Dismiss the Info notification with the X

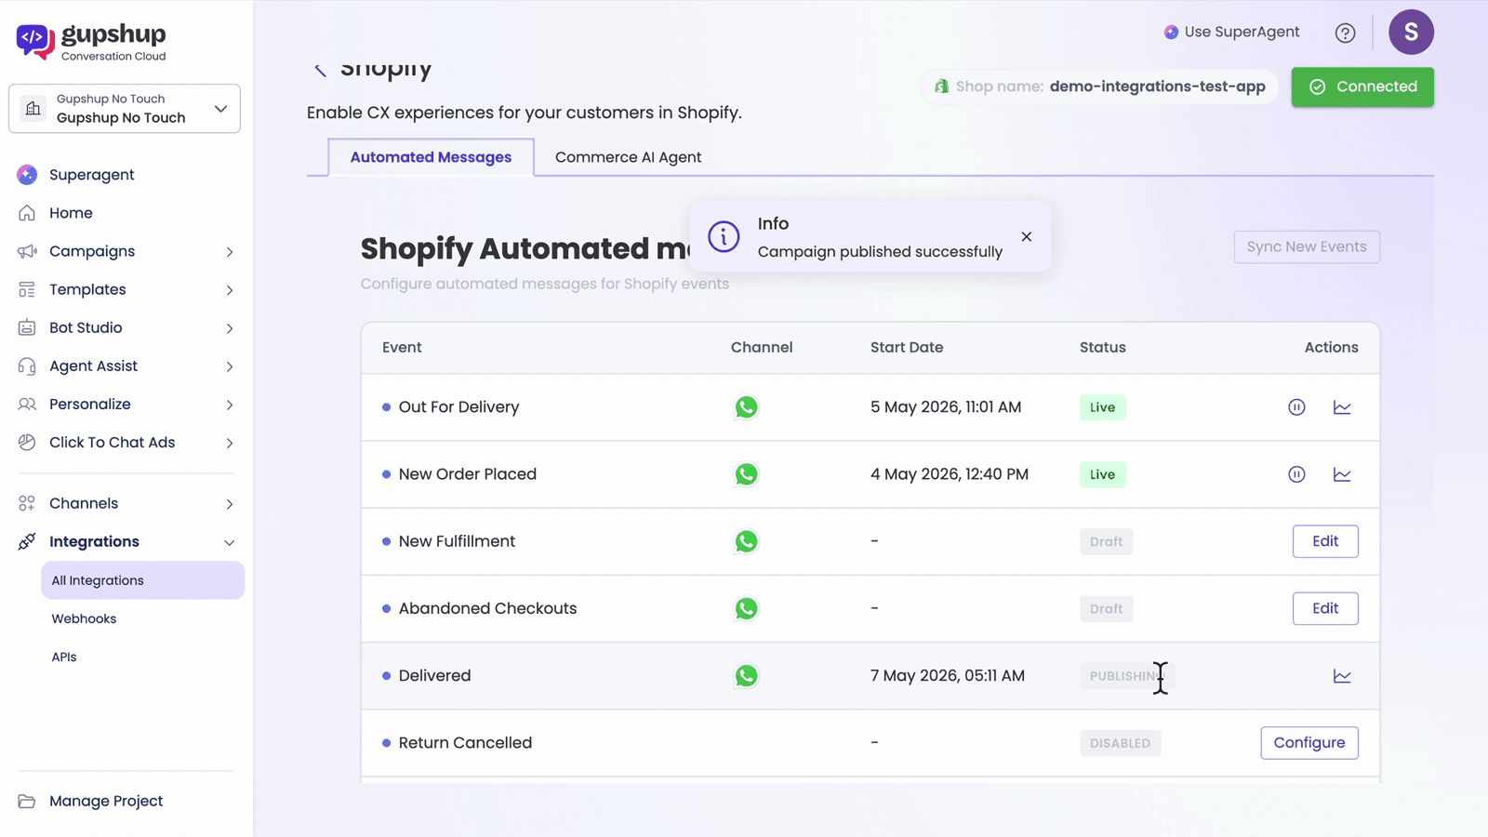click(x=1026, y=237)
